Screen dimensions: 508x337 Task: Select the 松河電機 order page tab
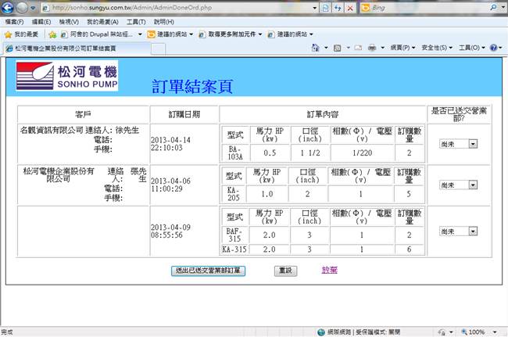pyautogui.click(x=77, y=48)
